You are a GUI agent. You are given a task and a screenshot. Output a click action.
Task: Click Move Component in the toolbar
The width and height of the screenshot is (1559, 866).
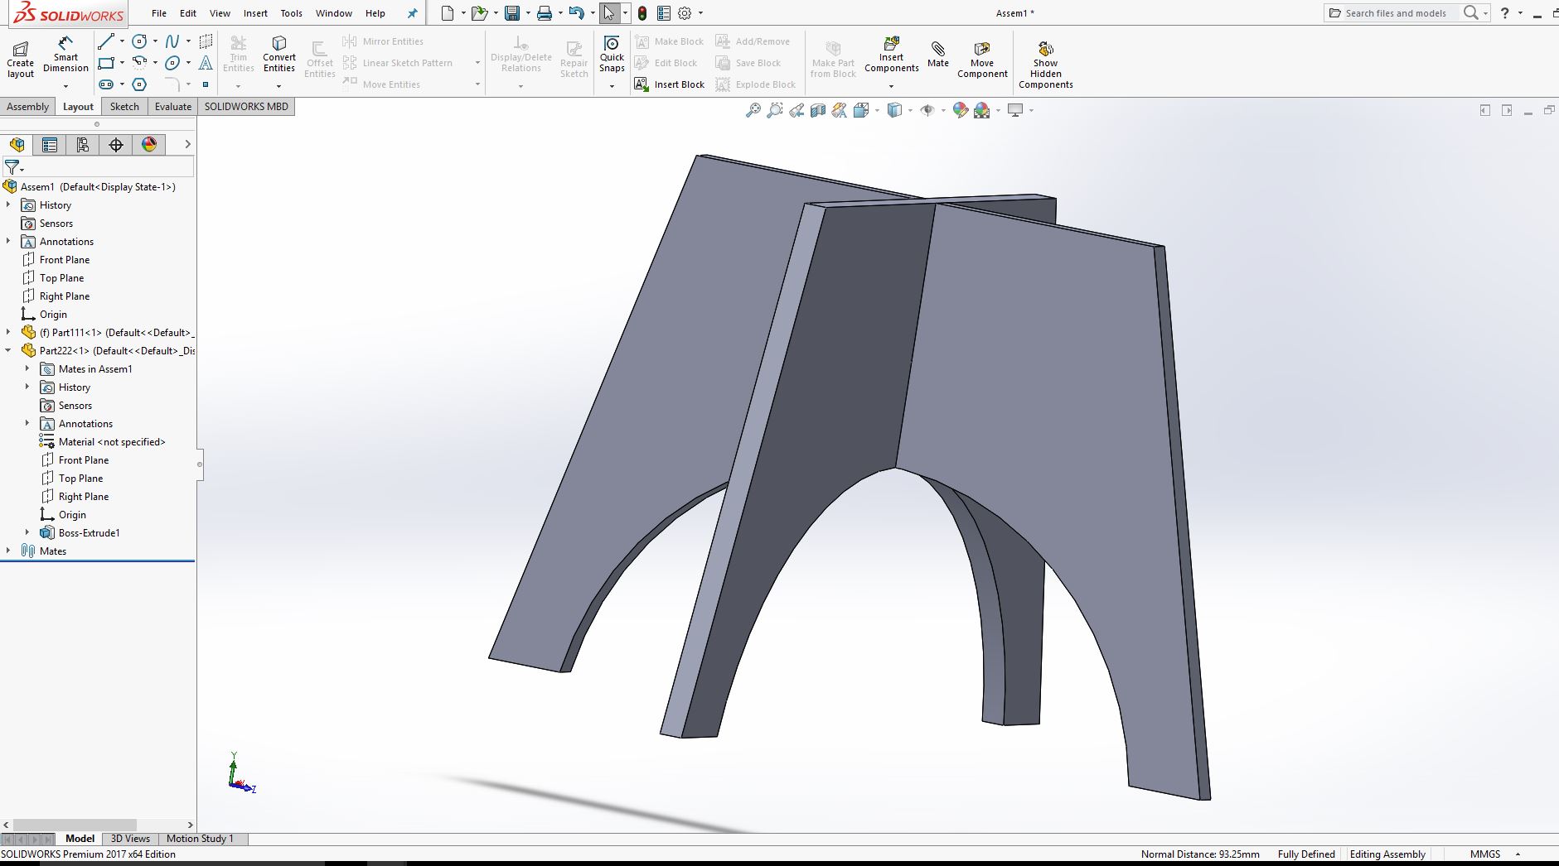coord(982,60)
